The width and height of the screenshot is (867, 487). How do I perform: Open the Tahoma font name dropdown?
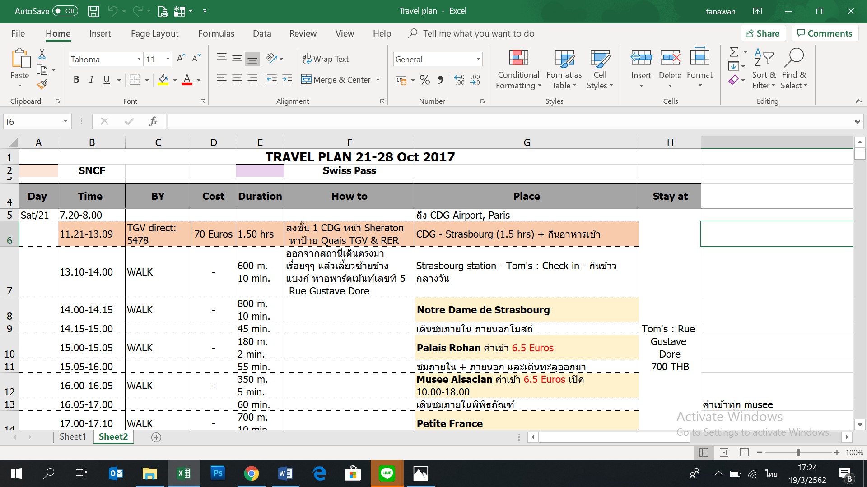(139, 59)
